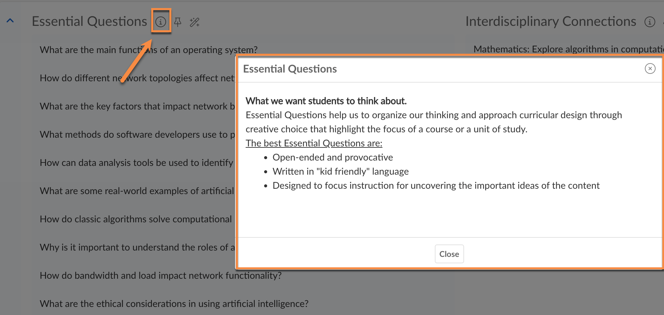Click 'The best Essential Questions are:' underlined text
The height and width of the screenshot is (315, 664).
pyautogui.click(x=314, y=143)
